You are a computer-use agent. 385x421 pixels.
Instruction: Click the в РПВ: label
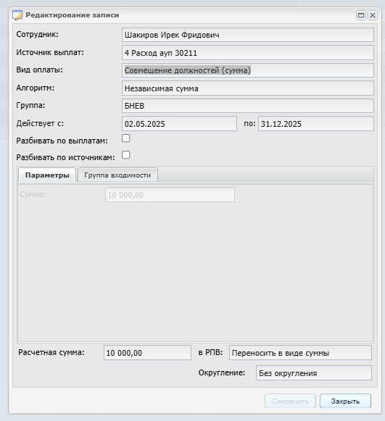pyautogui.click(x=211, y=352)
